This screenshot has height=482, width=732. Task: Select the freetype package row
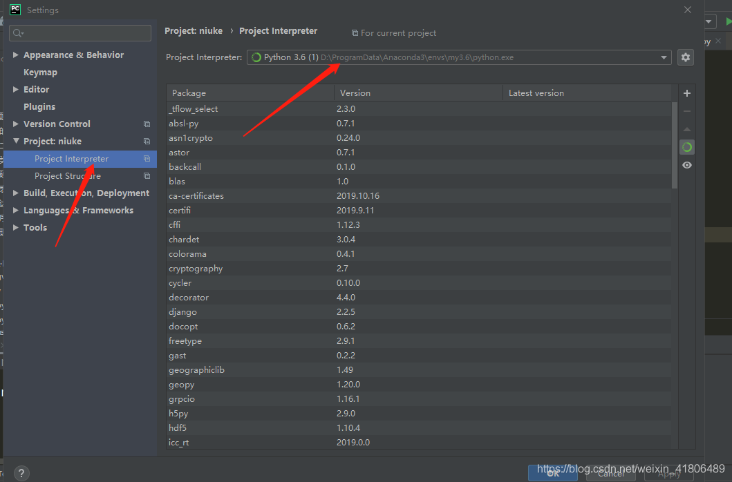tap(419, 340)
